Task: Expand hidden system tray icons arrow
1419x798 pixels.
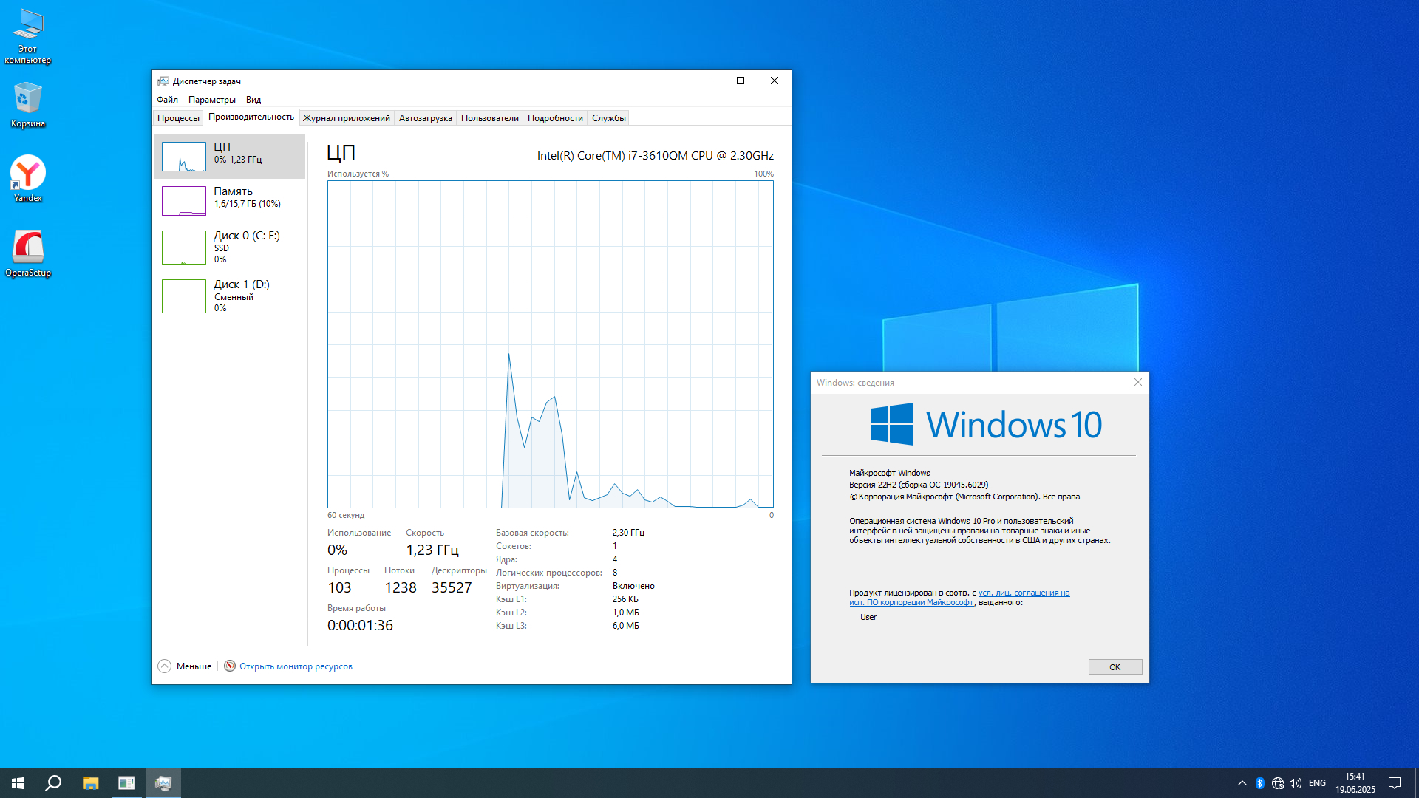Action: point(1242,783)
